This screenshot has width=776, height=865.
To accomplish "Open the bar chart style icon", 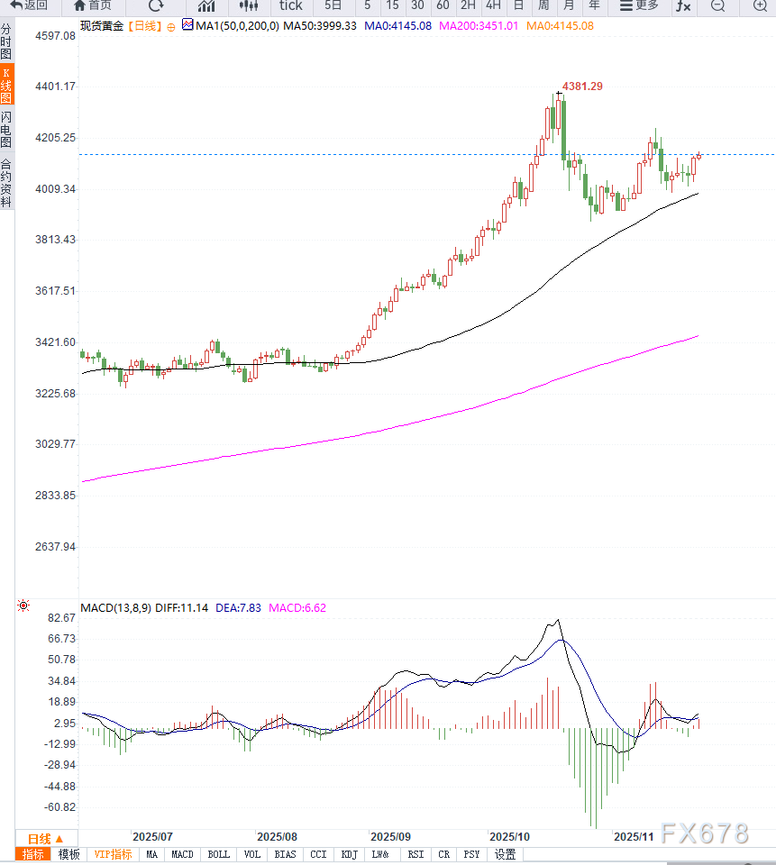I will click(206, 5).
